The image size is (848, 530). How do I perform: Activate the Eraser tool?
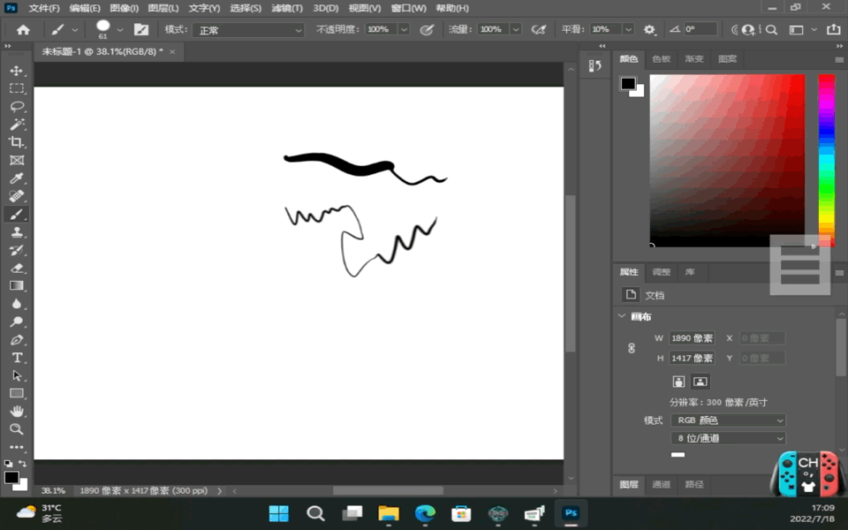pos(17,269)
